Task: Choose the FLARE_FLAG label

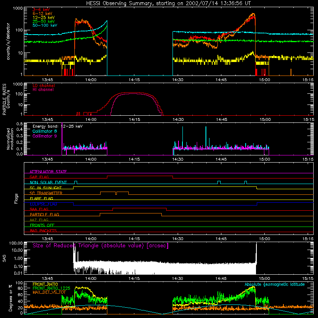Action: click(41, 198)
